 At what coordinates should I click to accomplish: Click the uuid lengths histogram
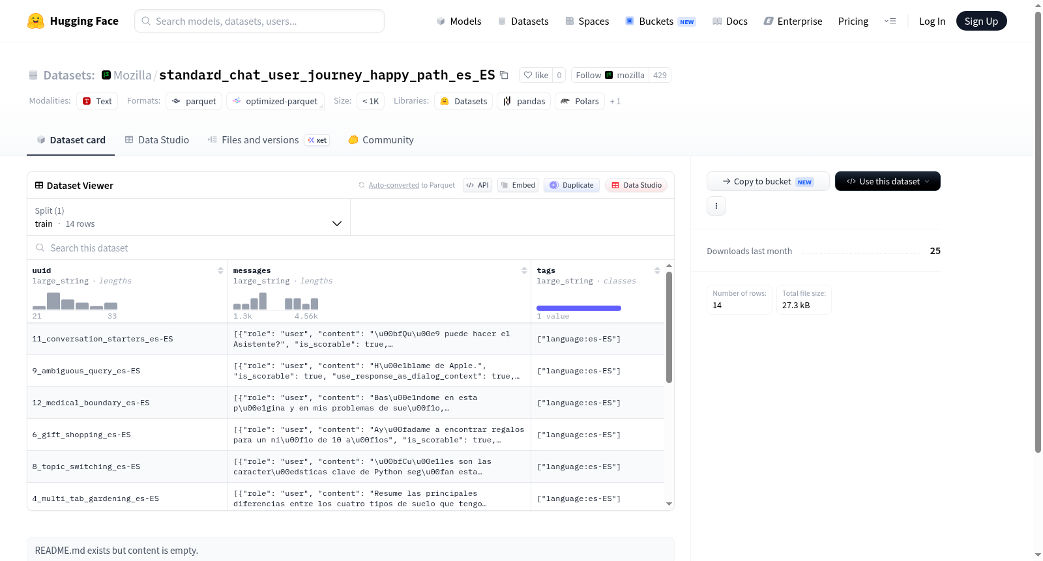pos(75,301)
